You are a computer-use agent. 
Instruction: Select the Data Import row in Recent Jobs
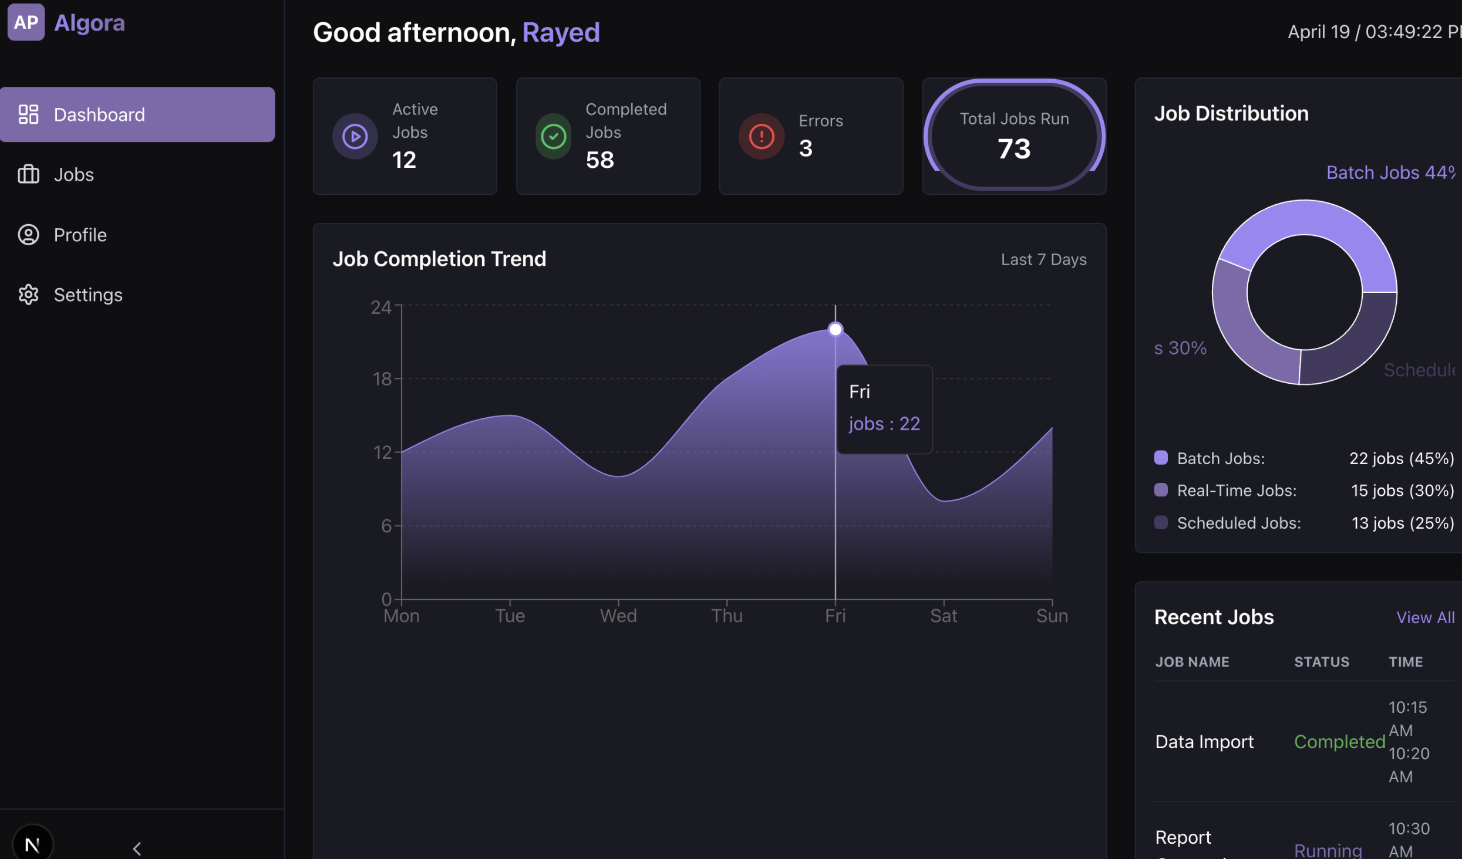coord(1204,742)
